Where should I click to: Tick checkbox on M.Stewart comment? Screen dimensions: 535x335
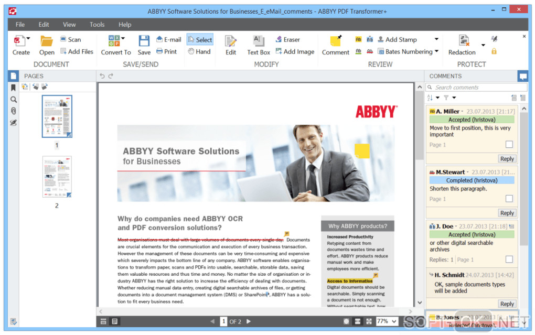pos(509,199)
